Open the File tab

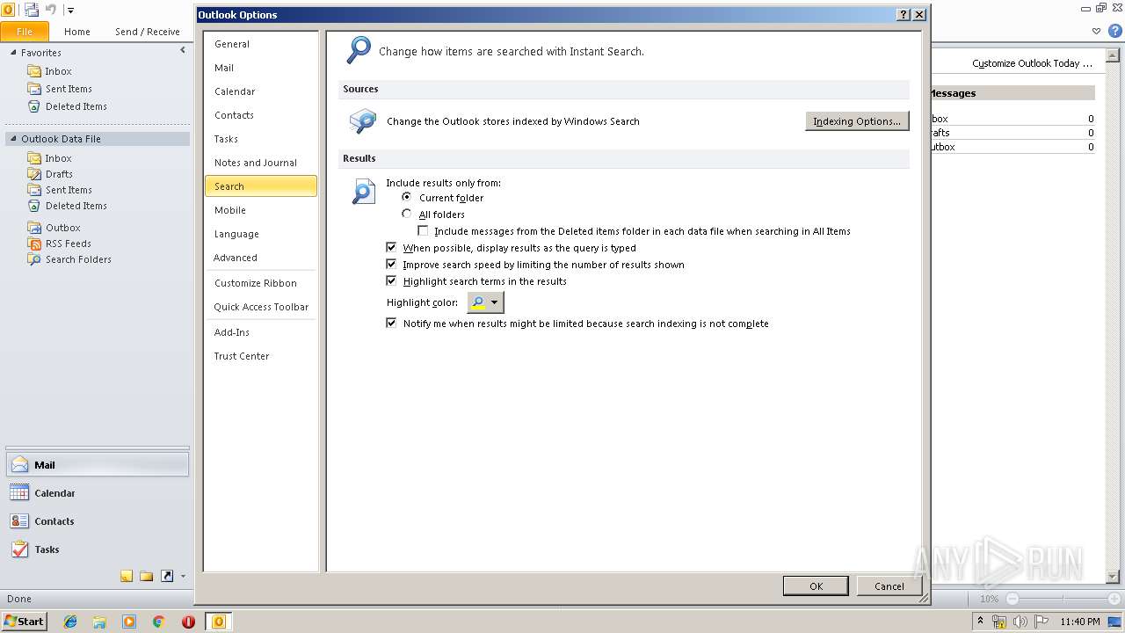click(x=25, y=32)
